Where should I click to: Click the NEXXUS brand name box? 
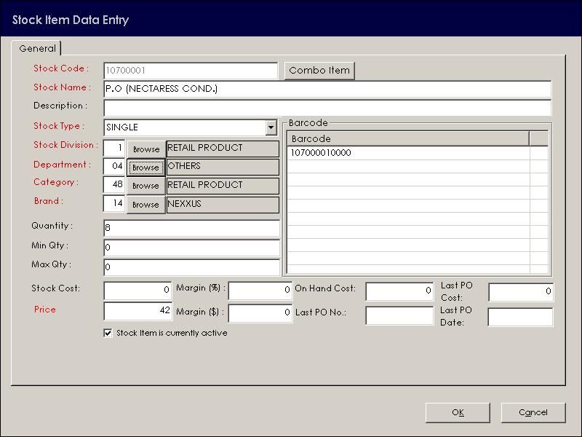tap(223, 205)
